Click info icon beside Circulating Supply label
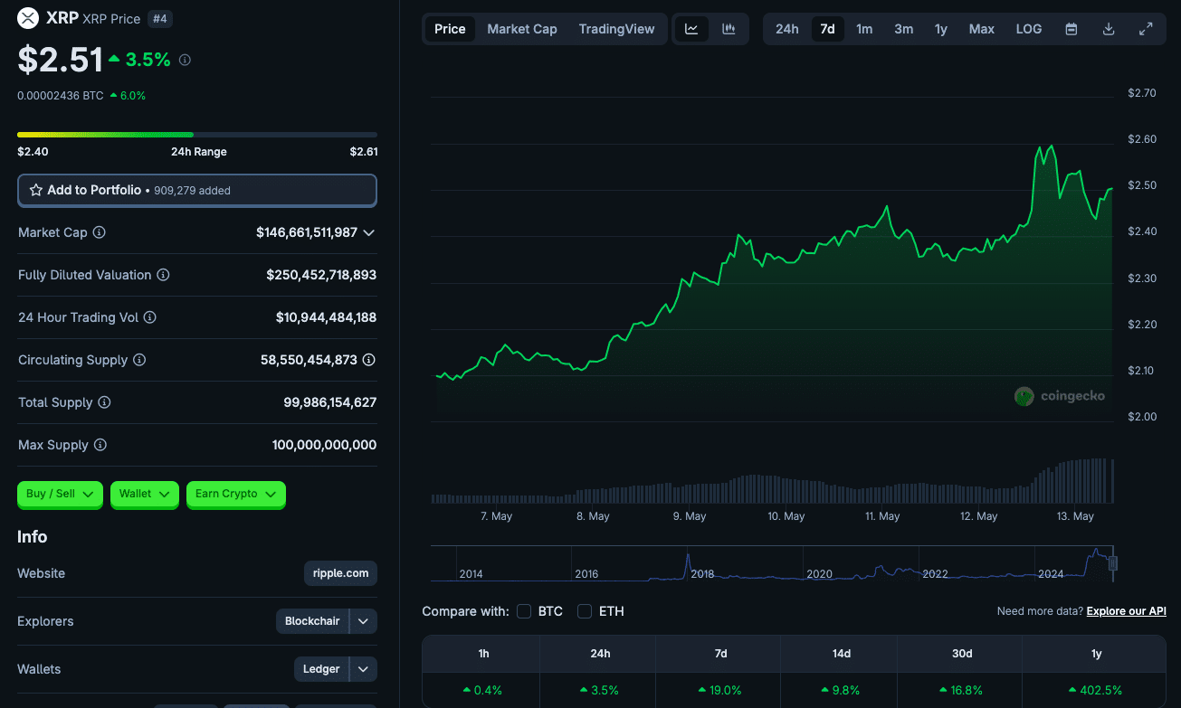1181x708 pixels. pos(139,360)
